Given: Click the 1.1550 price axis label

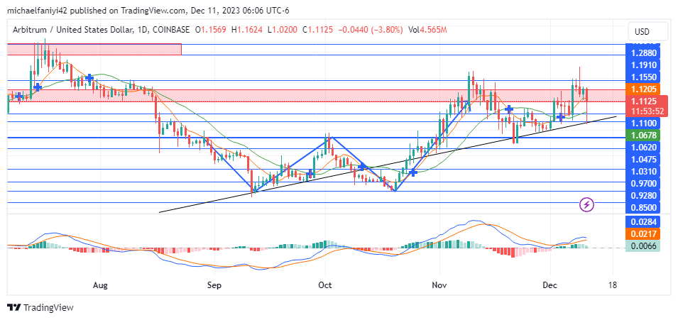Looking at the screenshot, I should pos(644,77).
